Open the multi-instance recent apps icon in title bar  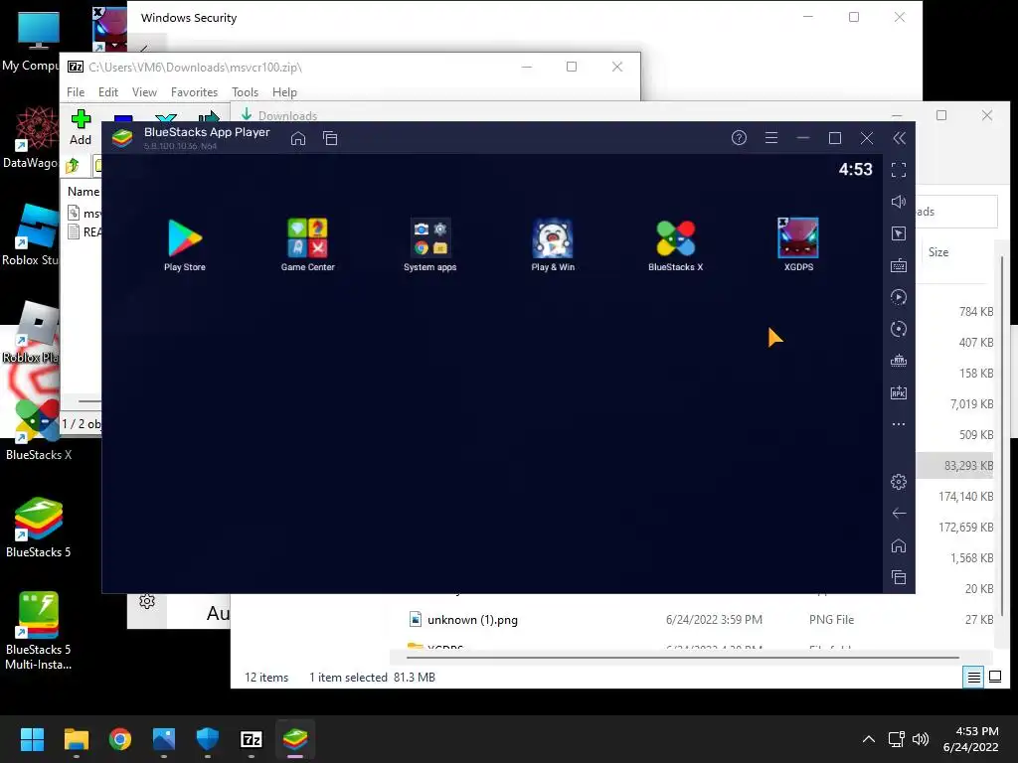[330, 138]
